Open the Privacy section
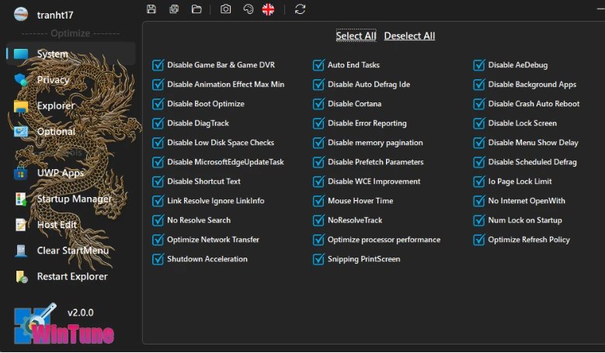This screenshot has width=605, height=353. tap(53, 80)
